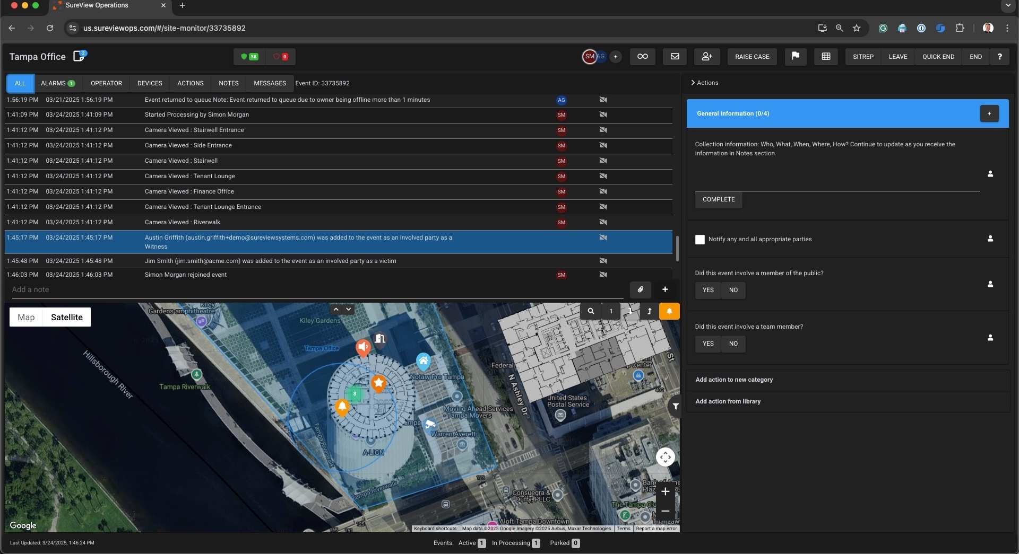Open the browser extensions puzzle icon
This screenshot has width=1019, height=554.
pos(960,28)
